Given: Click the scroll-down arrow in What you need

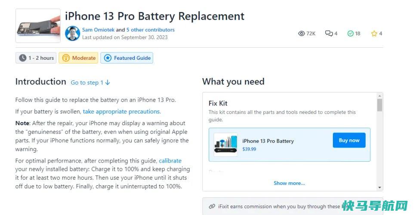Looking at the screenshot, I should coord(380,187).
